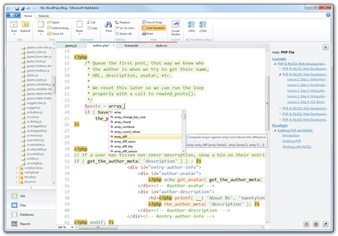The height and width of the screenshot is (236, 338).
Task: Click Close All in the Files group
Action: click(55, 34)
